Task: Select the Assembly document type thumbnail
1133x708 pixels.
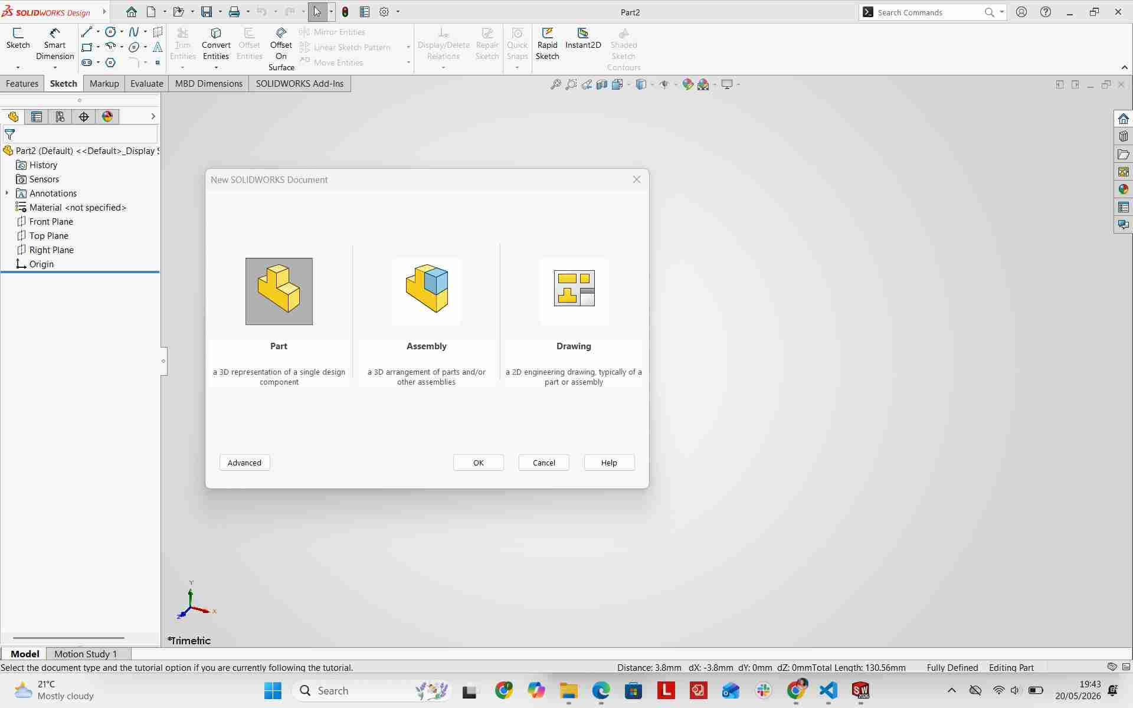Action: pos(427,291)
